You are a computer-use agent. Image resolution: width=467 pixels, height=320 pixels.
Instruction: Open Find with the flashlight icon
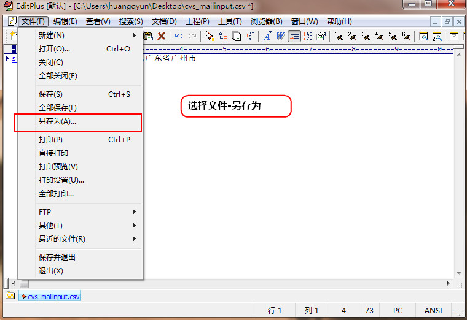pyautogui.click(x=209, y=36)
